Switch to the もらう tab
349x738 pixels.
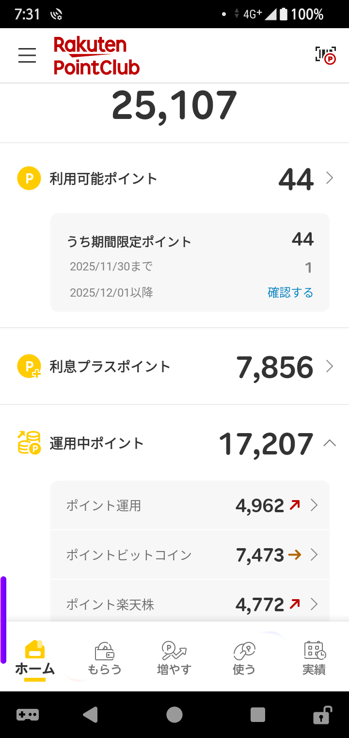[105, 658]
